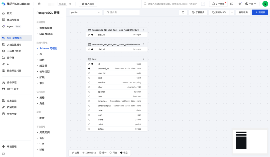Open 集成与模板 in the sidebar
Screen dimensions: 270x157
(16, 20)
